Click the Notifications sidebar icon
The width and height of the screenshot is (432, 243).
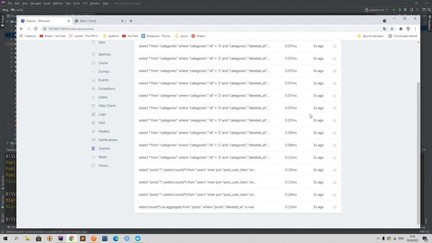[x=93, y=140]
